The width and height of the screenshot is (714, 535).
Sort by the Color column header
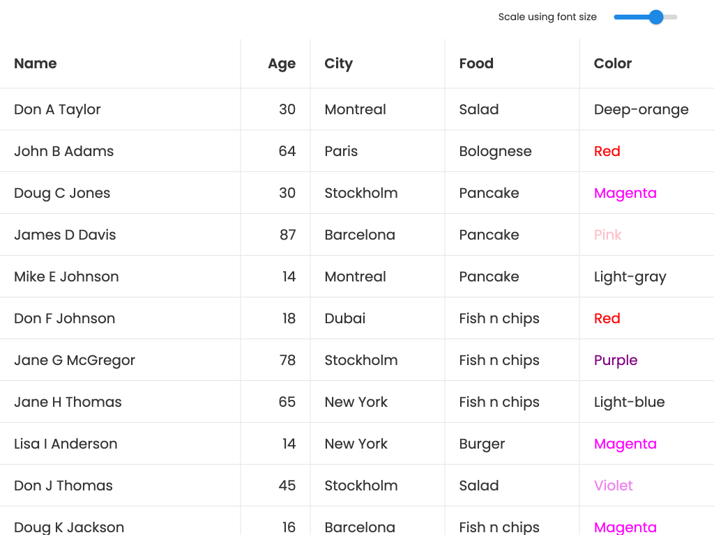coord(613,63)
